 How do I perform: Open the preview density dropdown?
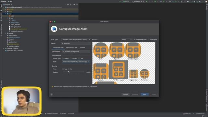coord(127,40)
